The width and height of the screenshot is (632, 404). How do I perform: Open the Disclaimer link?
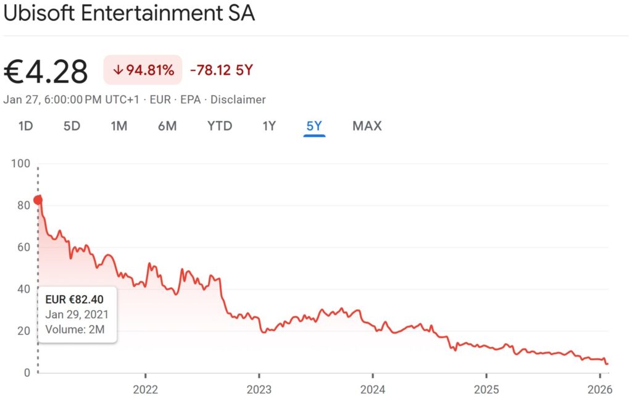pyautogui.click(x=238, y=99)
